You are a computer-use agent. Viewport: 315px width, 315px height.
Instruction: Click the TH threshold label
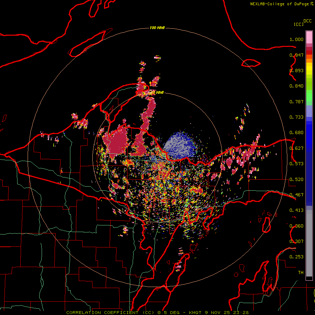(x=301, y=273)
